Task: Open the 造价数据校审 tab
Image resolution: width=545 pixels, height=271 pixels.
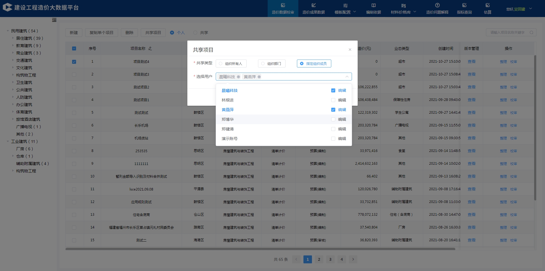Action: click(283, 9)
